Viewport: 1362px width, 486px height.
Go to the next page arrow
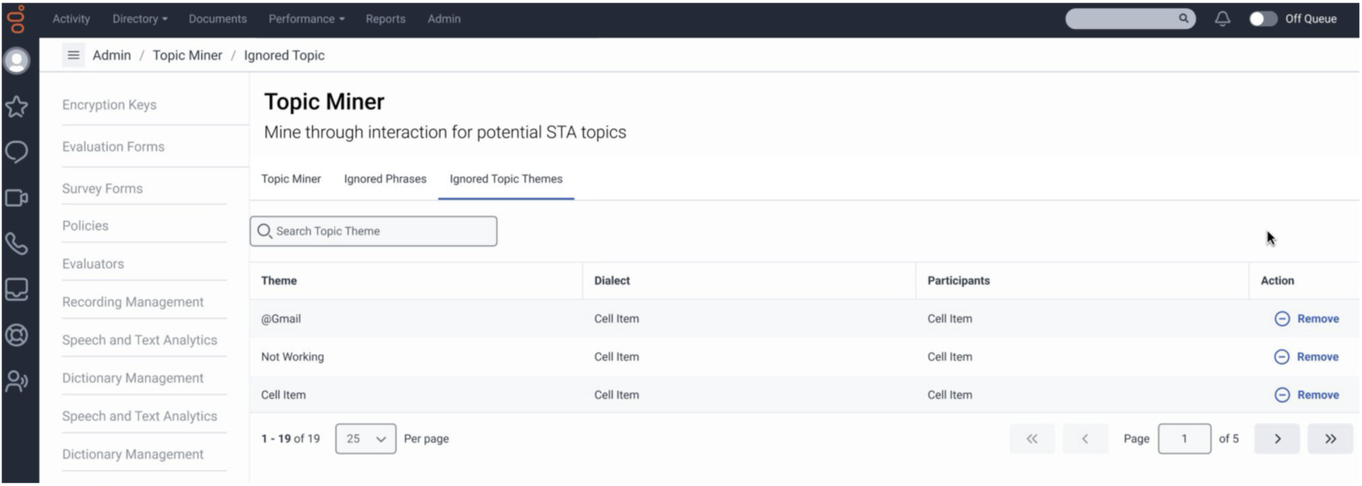click(1277, 439)
